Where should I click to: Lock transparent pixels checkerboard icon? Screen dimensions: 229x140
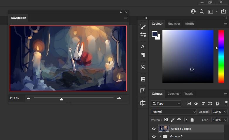(166, 120)
